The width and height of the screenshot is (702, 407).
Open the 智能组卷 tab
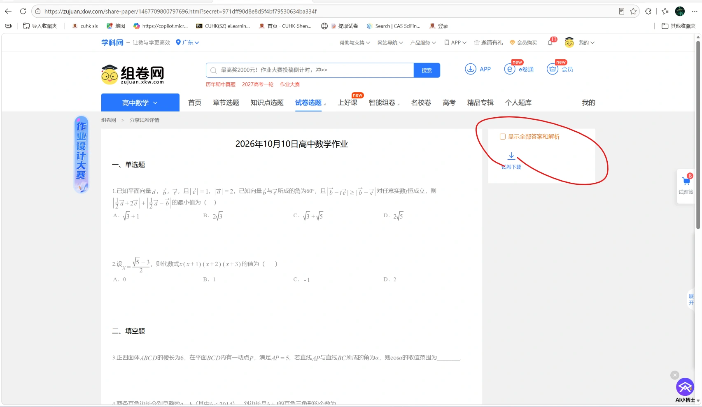pos(382,102)
